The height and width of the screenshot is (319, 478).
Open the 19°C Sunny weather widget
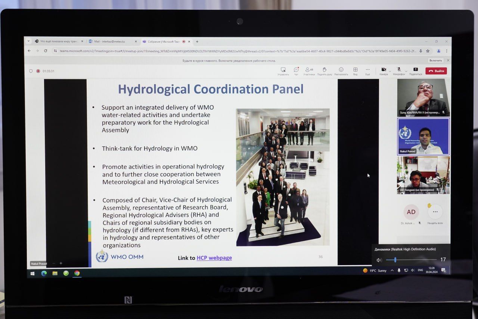(375, 270)
